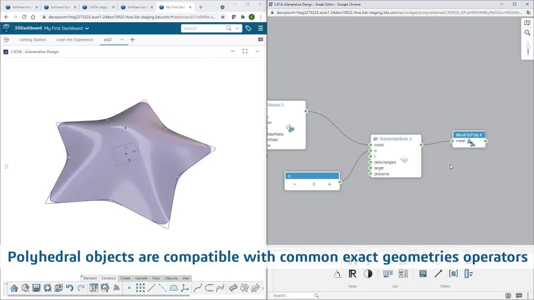This screenshot has width=534, height=300.
Task: Toggle visibility eye on SubdivideMesh.3 node
Action: [x=375, y=139]
